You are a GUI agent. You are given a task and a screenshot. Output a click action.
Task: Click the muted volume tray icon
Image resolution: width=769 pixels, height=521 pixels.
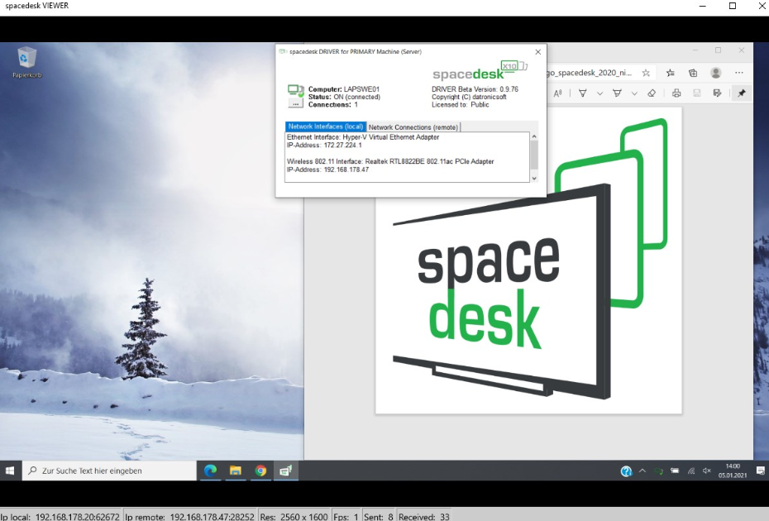coord(707,471)
